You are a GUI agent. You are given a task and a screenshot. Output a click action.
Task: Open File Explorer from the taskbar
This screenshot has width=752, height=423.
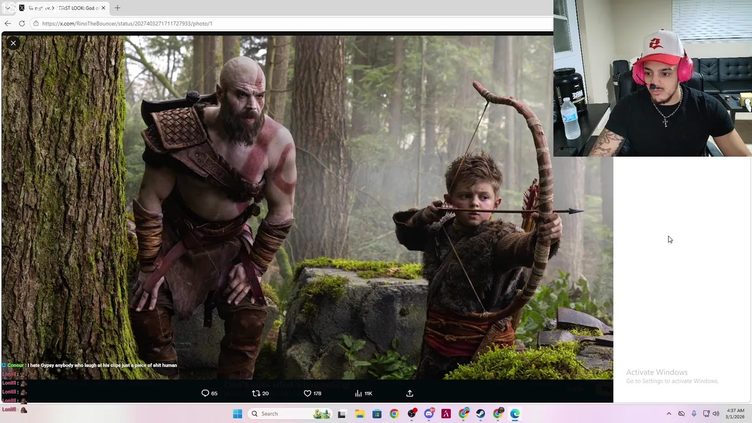360,414
